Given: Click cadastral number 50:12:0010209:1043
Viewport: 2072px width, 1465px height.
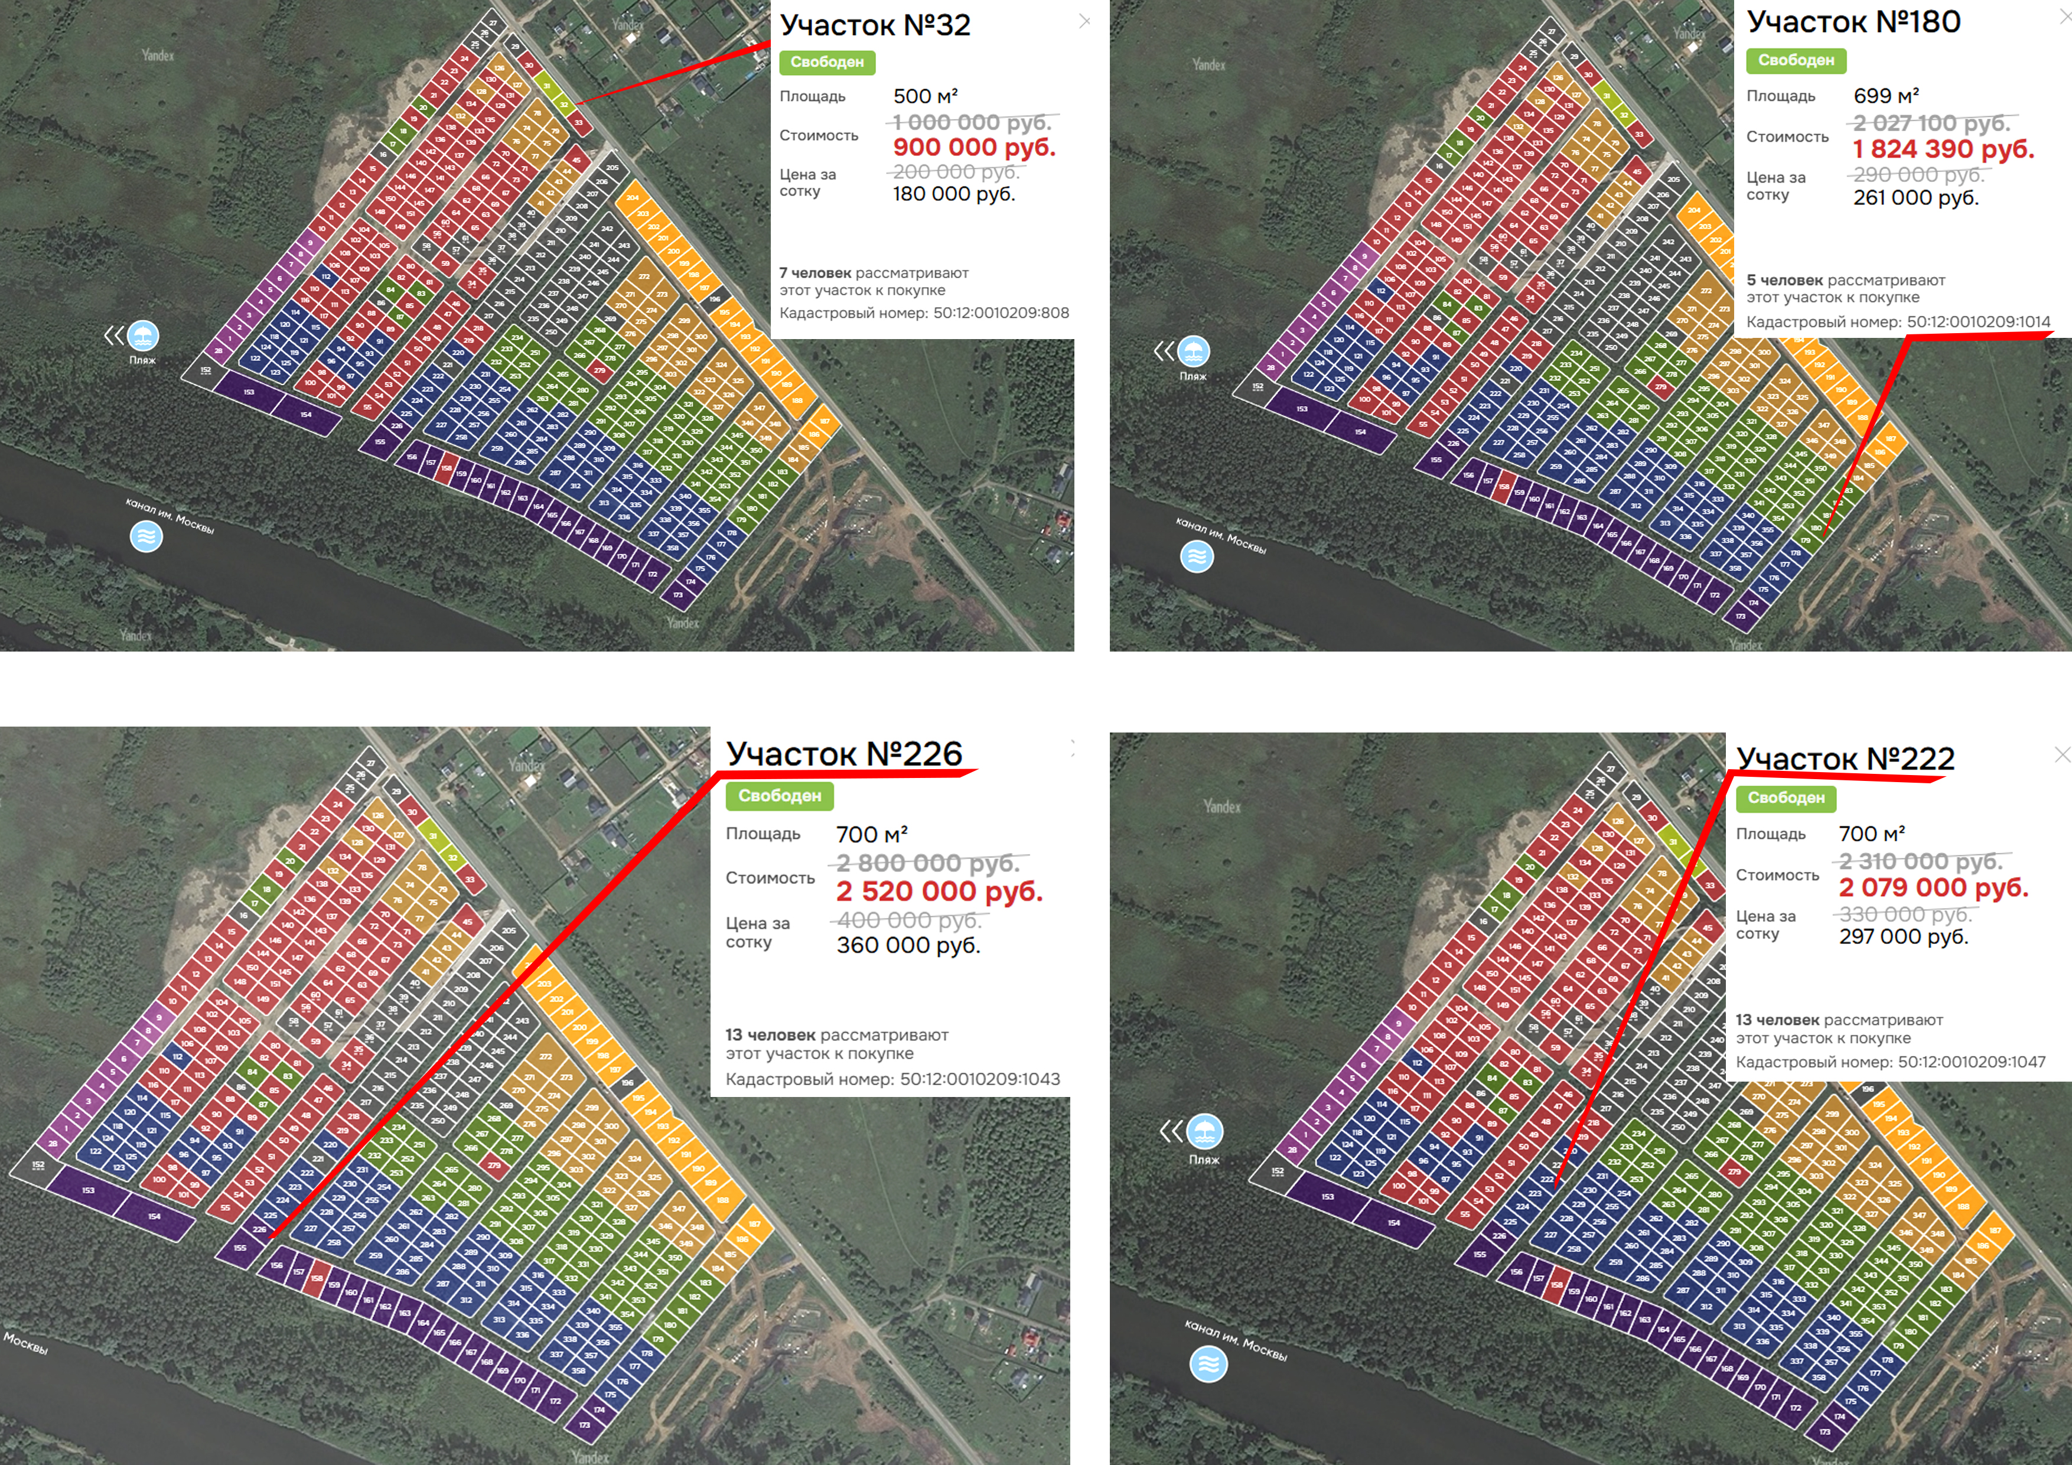Looking at the screenshot, I should [980, 1079].
